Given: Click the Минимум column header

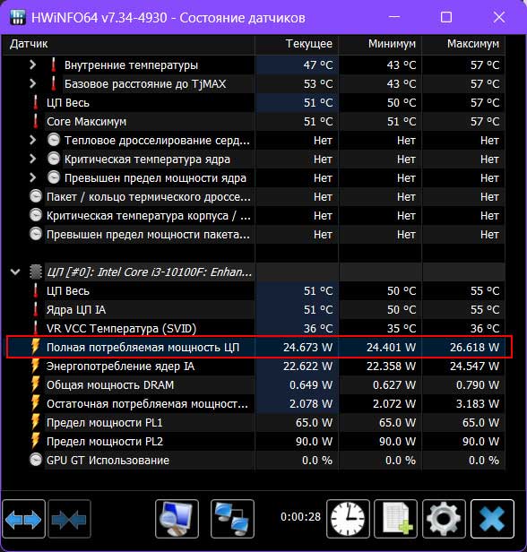Looking at the screenshot, I should coord(380,44).
